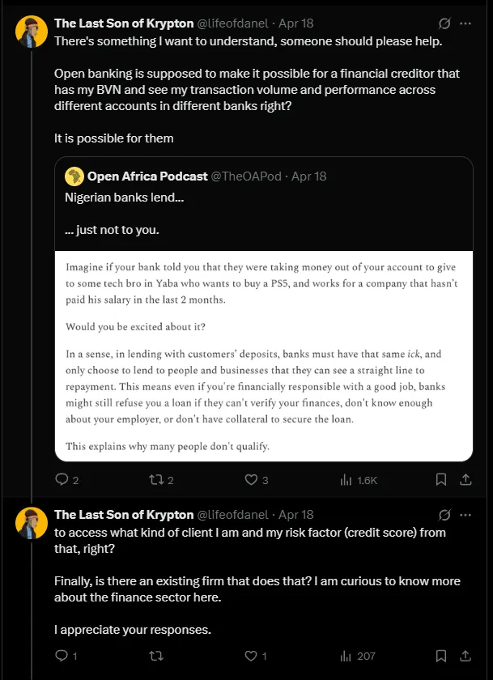View analytics showing 207 views
Image resolution: width=493 pixels, height=680 pixels.
[348, 656]
